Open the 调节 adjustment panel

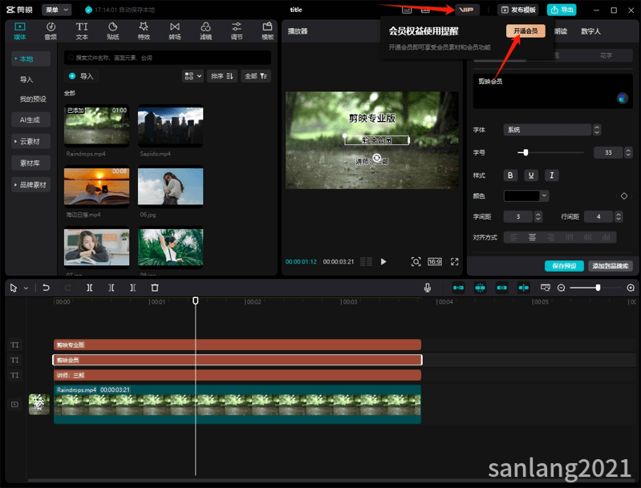coord(237,31)
